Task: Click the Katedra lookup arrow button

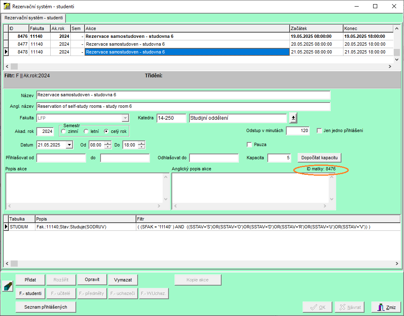Action: click(293, 118)
